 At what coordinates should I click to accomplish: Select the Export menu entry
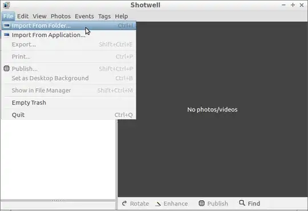(x=68, y=44)
